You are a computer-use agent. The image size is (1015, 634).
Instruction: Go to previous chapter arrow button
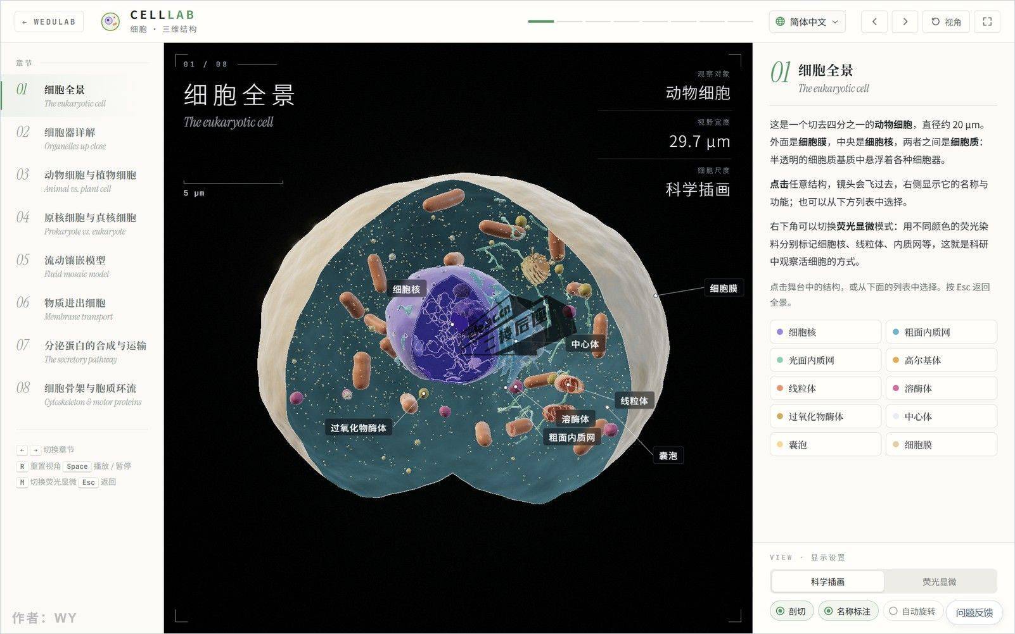pyautogui.click(x=874, y=22)
